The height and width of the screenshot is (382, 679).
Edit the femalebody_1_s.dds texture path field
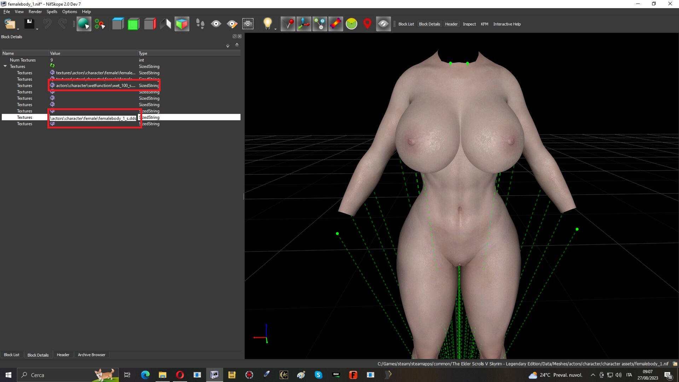click(x=93, y=118)
